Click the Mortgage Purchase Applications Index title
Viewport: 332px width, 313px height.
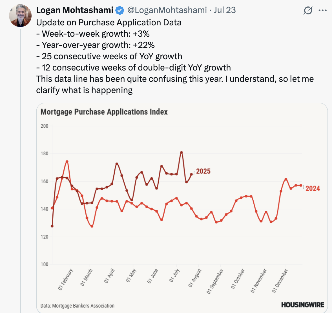pos(104,112)
